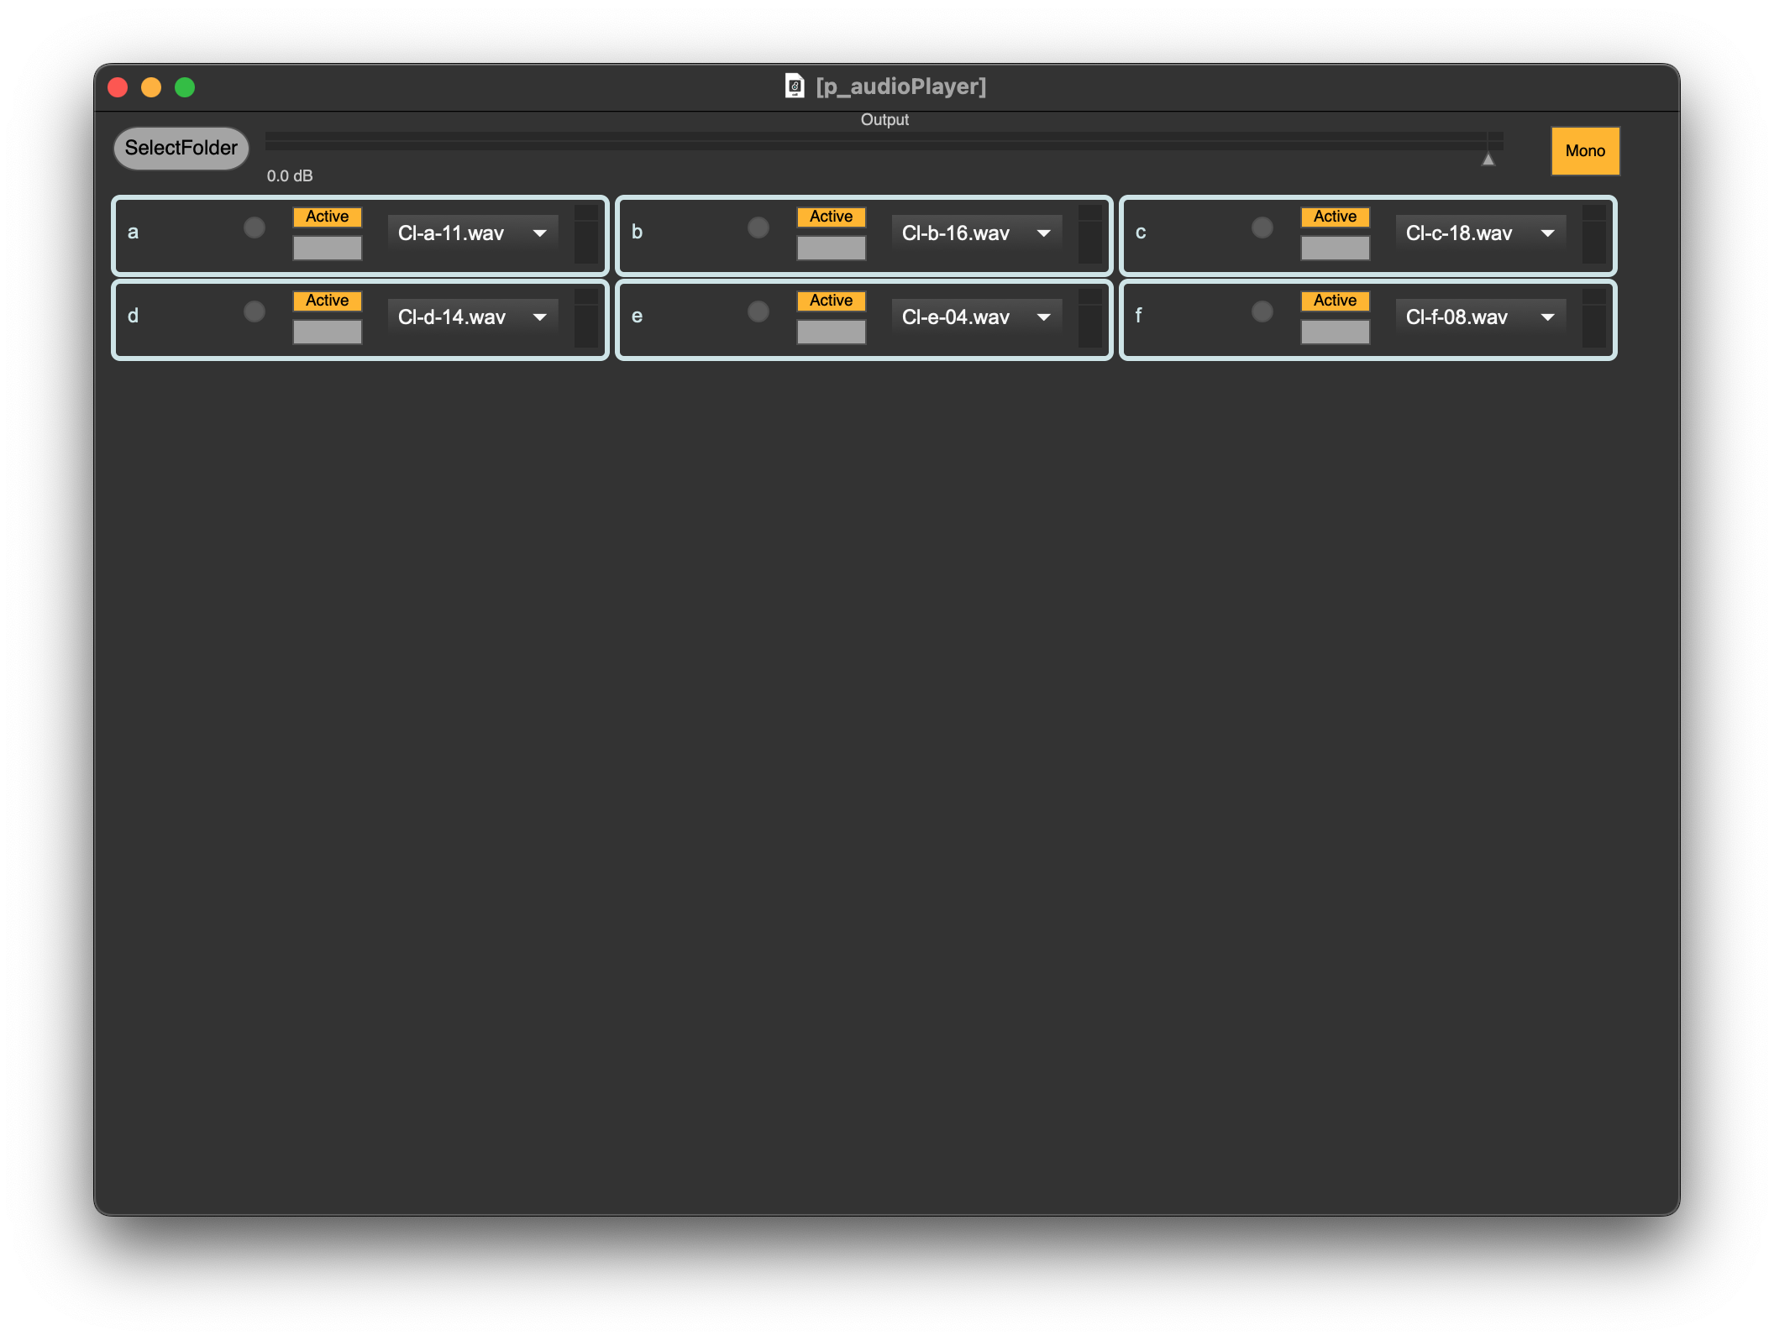Click the round indicator on player e
The height and width of the screenshot is (1340, 1774).
758,311
